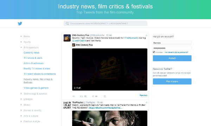This screenshot has height=126, width=211.
Task: Reply to the 20th Century Fox tweet
Action: point(73,96)
